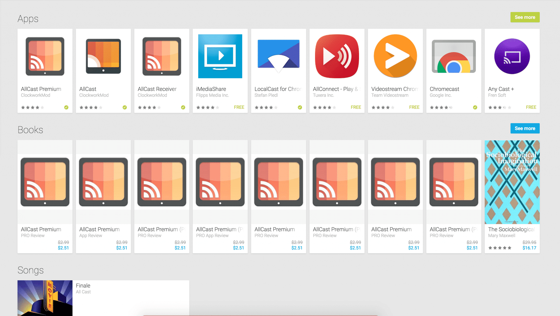The width and height of the screenshot is (560, 316).
Task: Click the PRO App Review book subtitle
Action: 212,236
